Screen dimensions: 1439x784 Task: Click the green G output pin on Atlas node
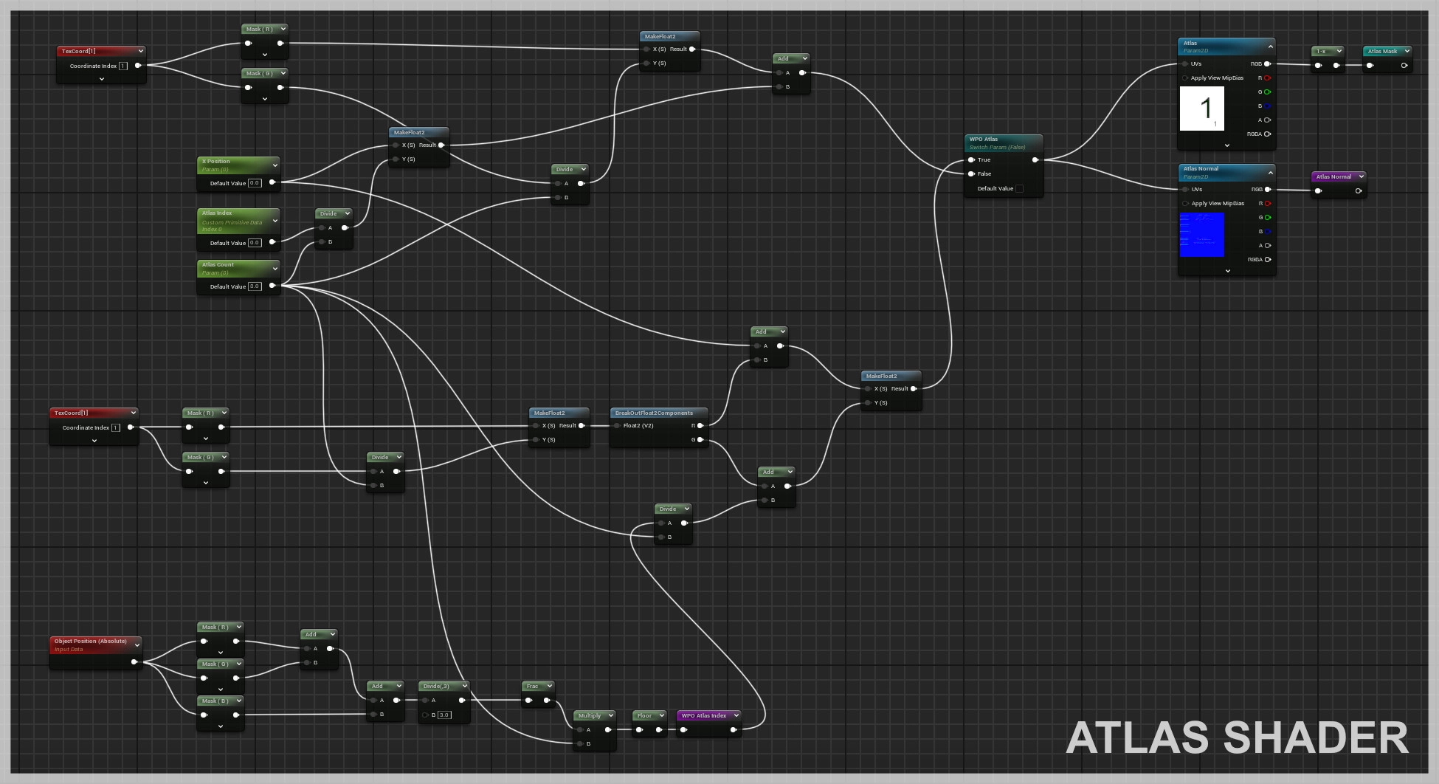point(1267,92)
